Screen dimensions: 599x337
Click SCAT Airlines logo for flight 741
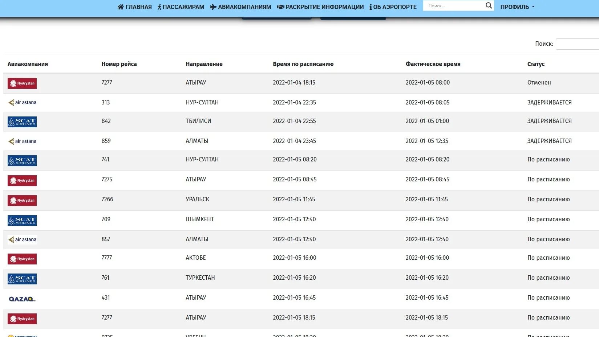pos(22,161)
